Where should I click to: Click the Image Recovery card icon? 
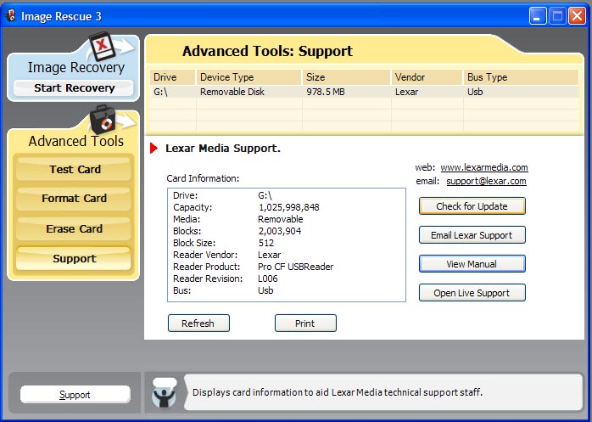coord(103,48)
